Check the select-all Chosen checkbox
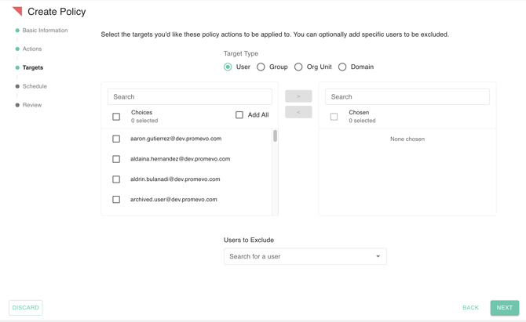The width and height of the screenshot is (526, 322). [x=334, y=117]
